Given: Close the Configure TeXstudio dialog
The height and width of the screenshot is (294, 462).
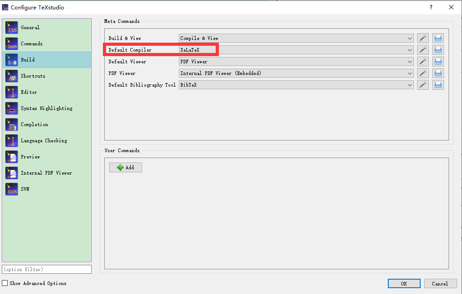Looking at the screenshot, I should [451, 7].
